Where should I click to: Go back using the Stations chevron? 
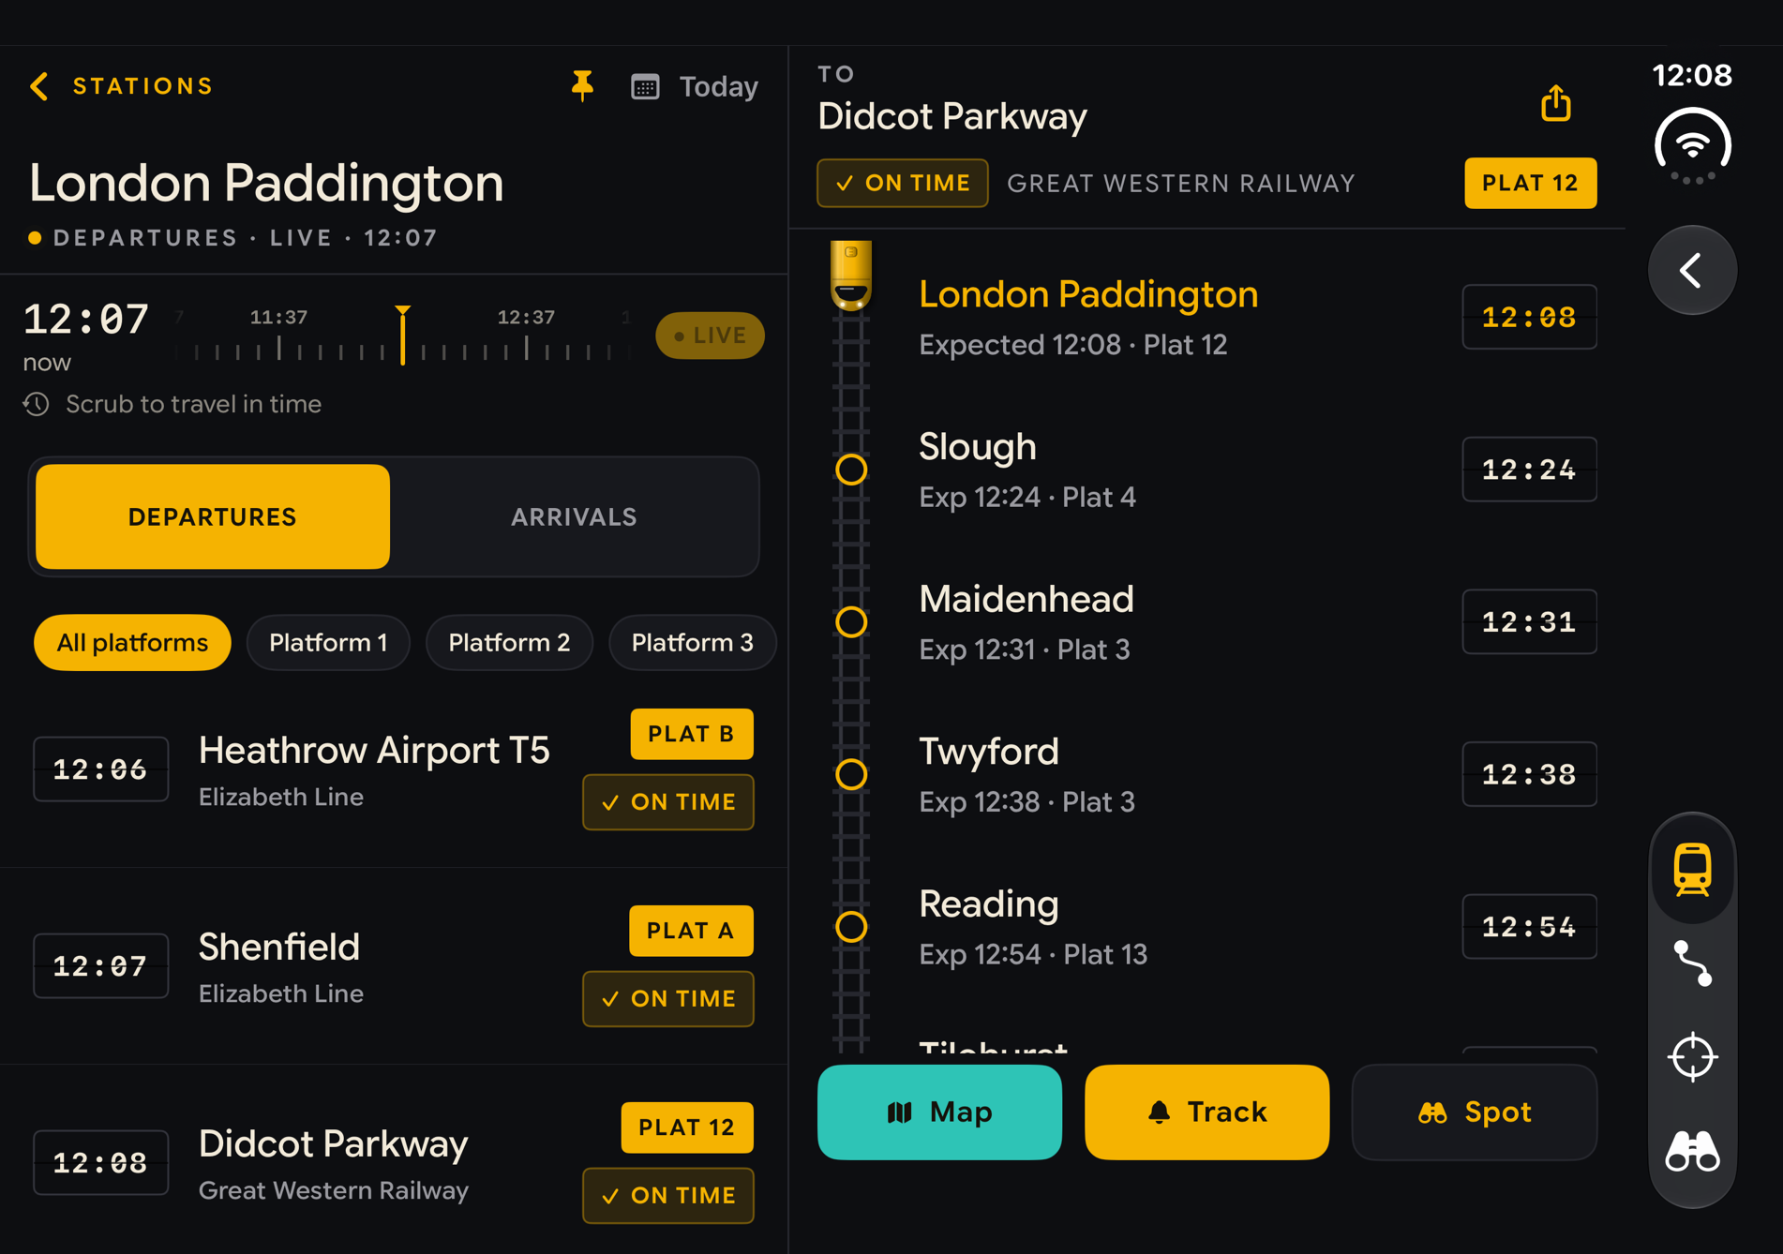tap(39, 86)
